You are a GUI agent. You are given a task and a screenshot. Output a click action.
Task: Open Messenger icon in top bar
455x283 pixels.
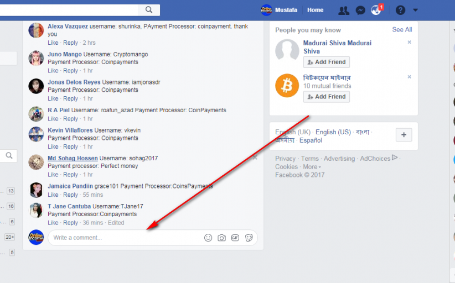tap(360, 10)
